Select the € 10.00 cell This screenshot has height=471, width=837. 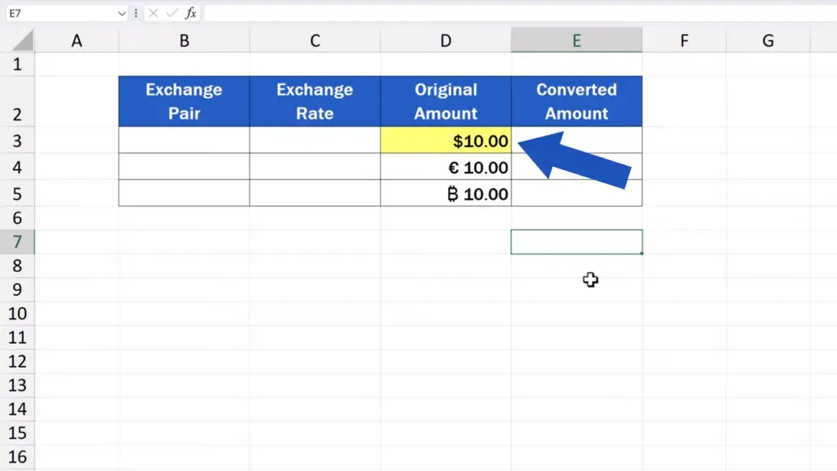coord(445,168)
